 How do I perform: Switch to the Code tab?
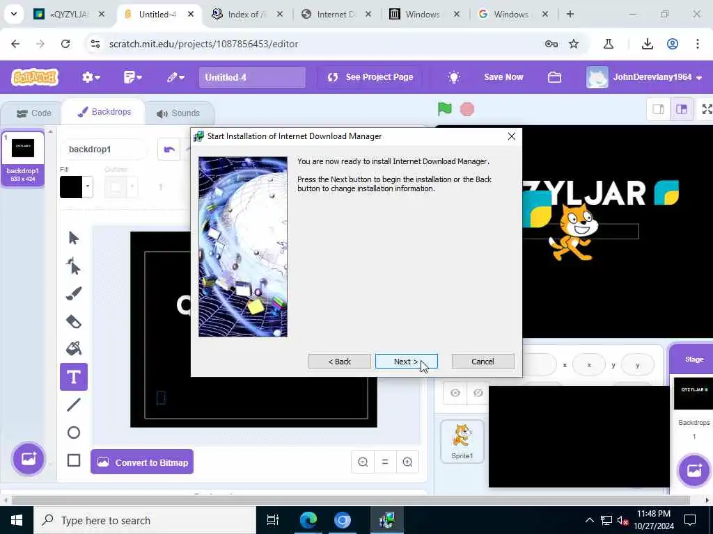(33, 113)
